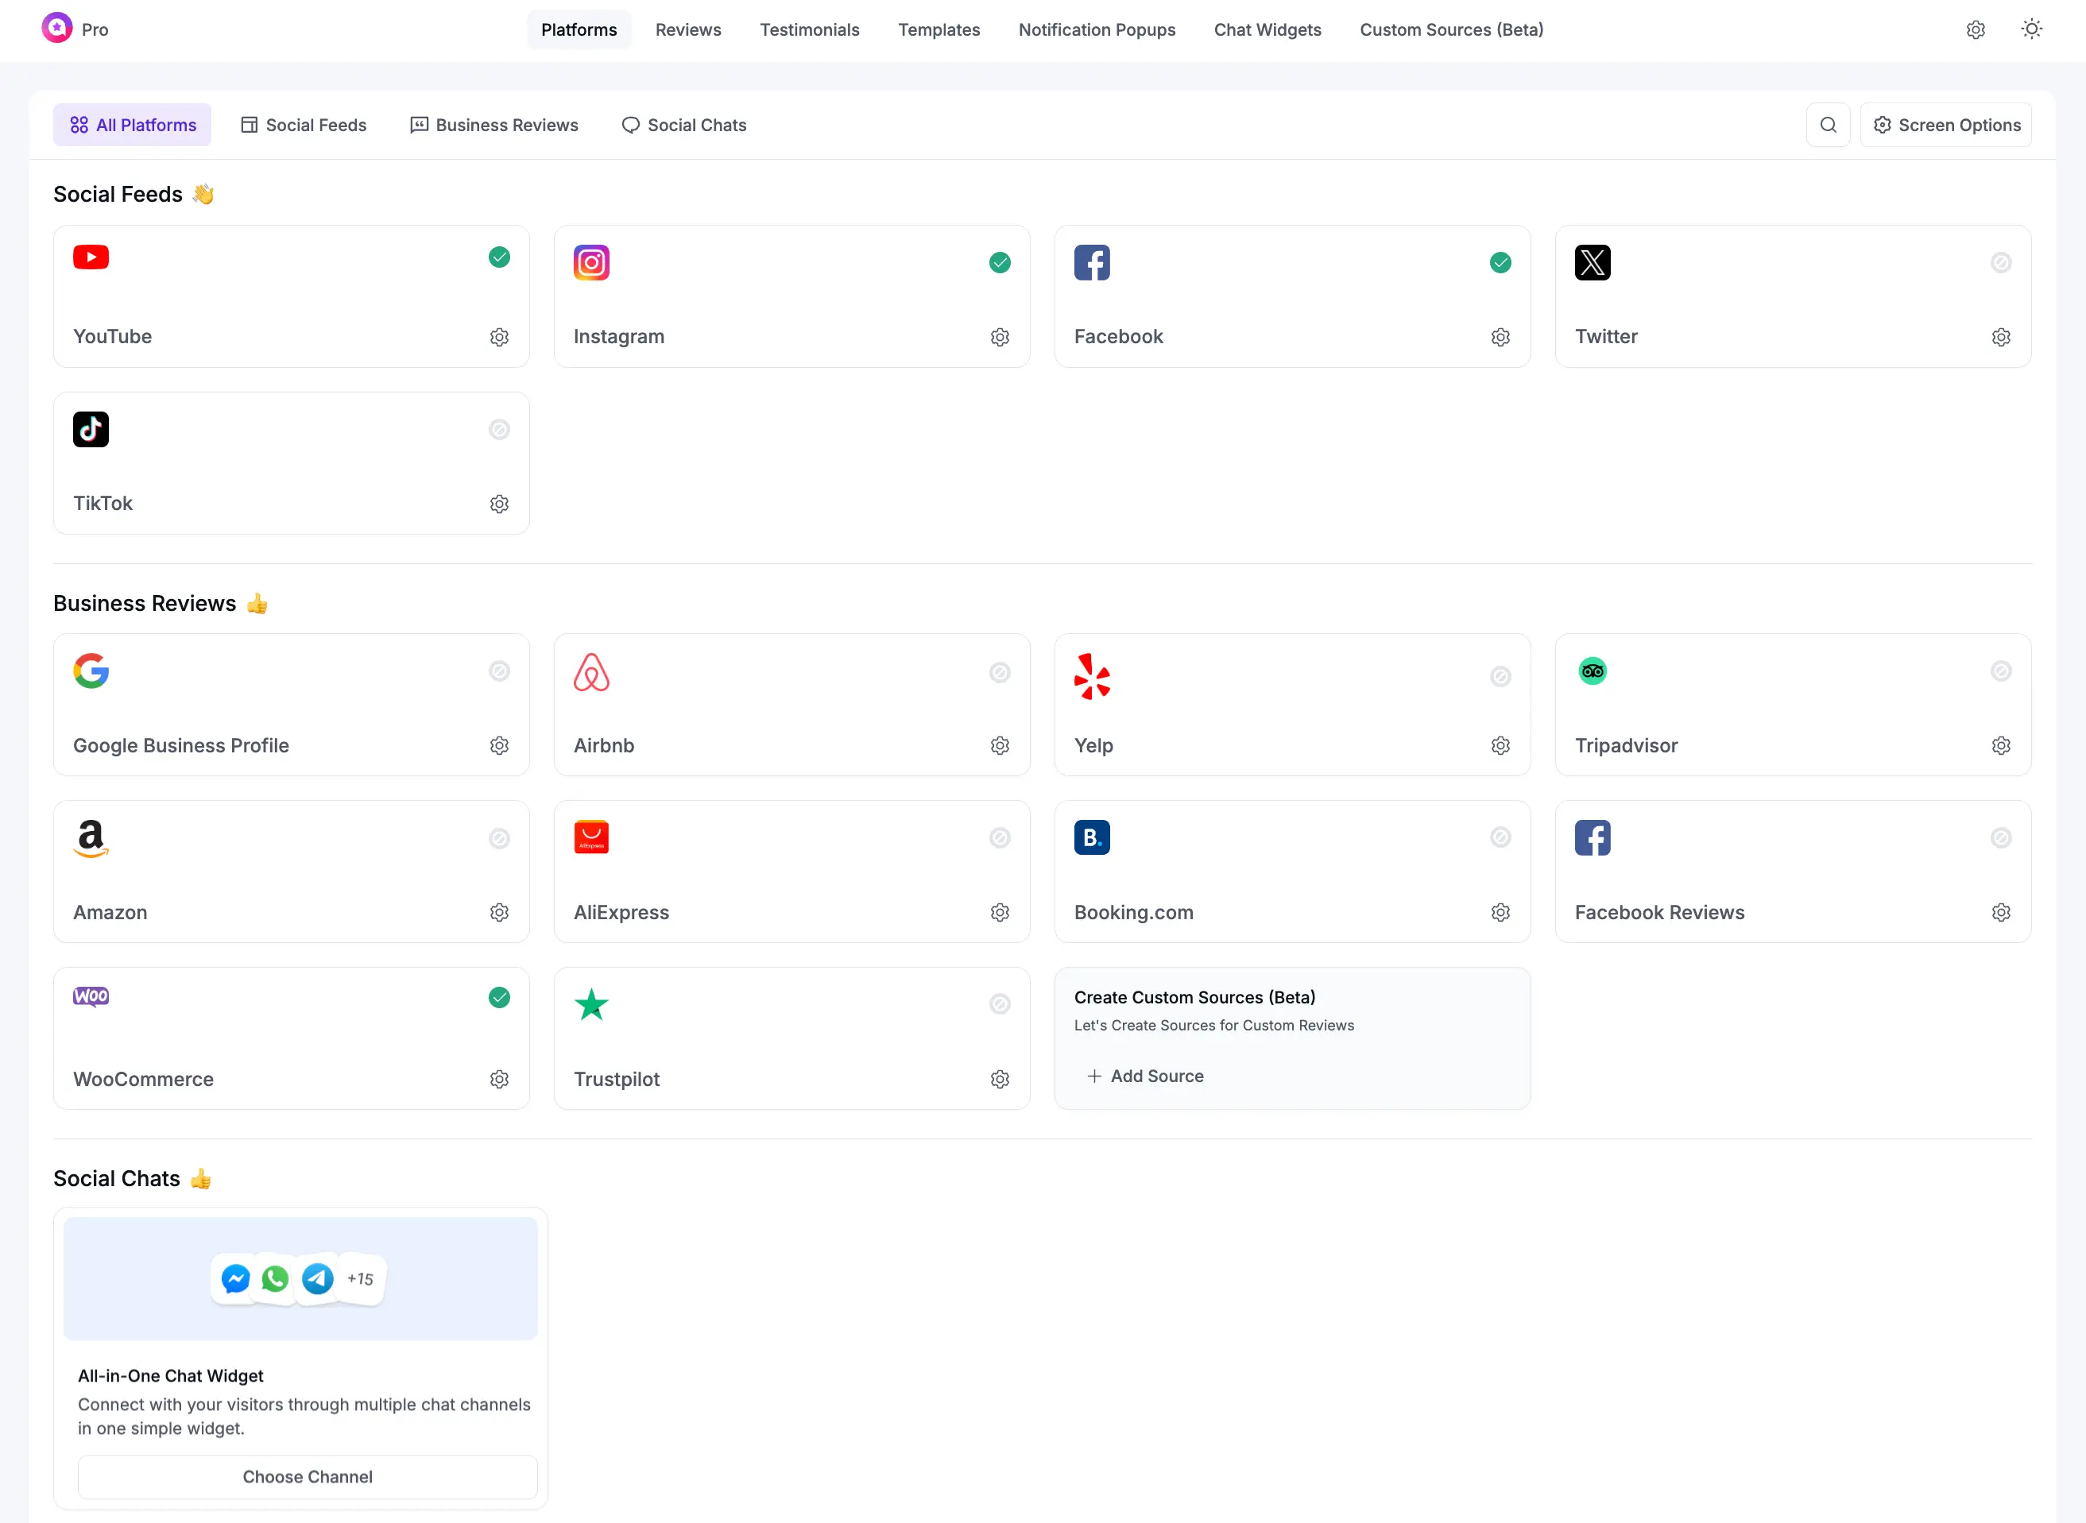Open the Screen Options panel
This screenshot has height=1523, width=2086.
tap(1946, 125)
